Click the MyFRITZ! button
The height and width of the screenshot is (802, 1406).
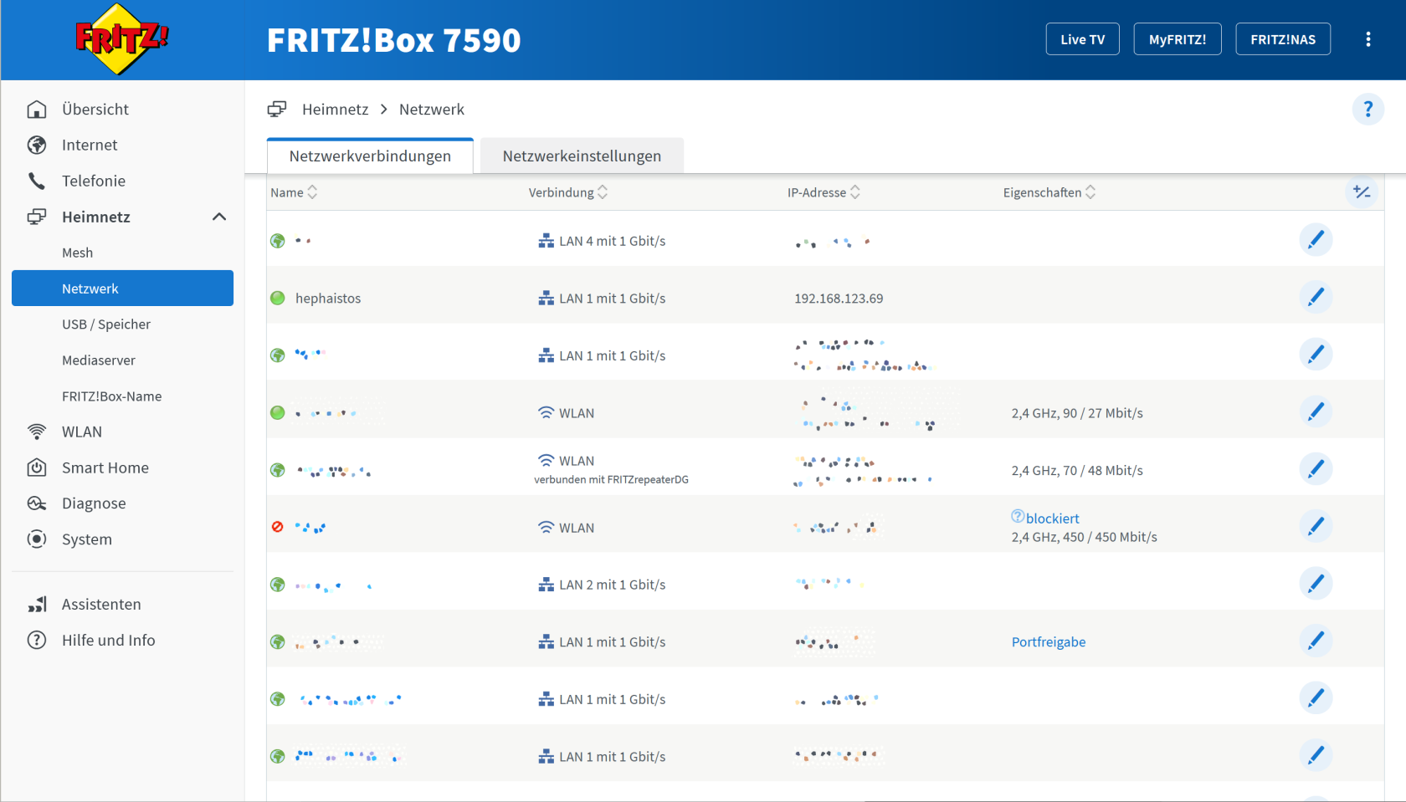click(1177, 39)
